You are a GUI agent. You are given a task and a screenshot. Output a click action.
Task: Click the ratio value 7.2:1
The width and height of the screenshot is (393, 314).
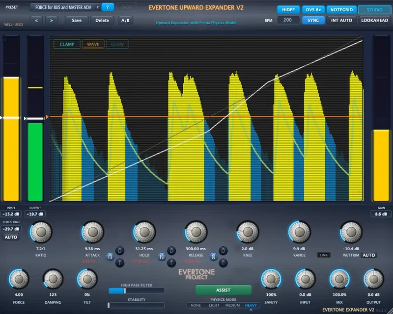point(41,249)
